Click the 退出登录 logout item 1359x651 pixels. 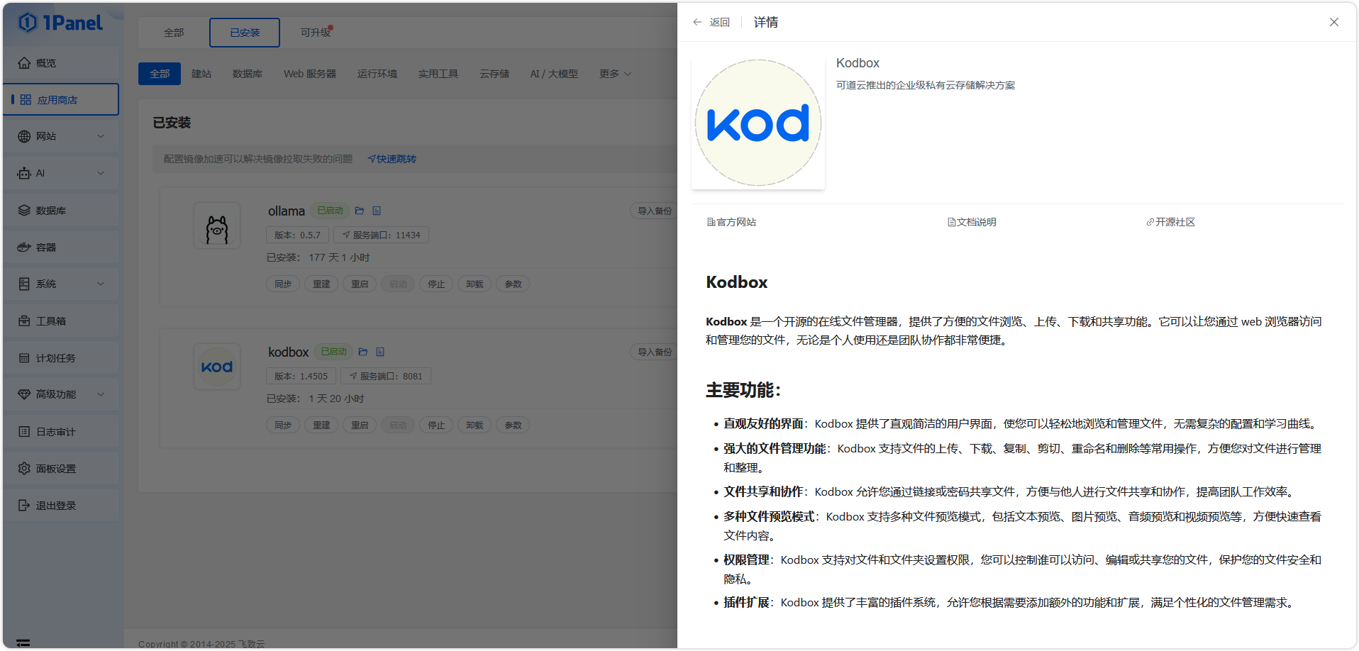61,506
